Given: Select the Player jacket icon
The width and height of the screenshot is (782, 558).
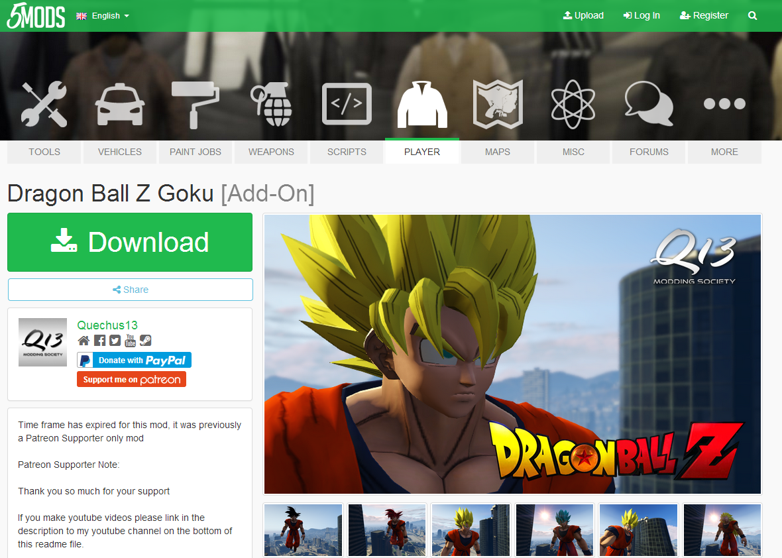Looking at the screenshot, I should [422, 104].
